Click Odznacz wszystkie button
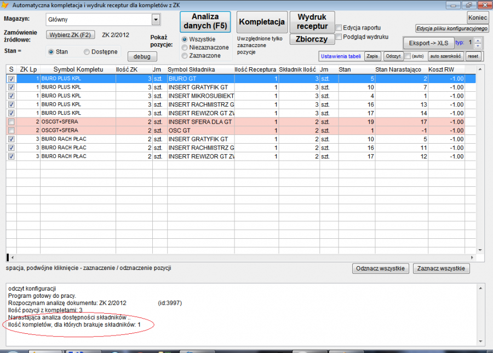Image resolution: width=493 pixels, height=353 pixels. point(381,269)
